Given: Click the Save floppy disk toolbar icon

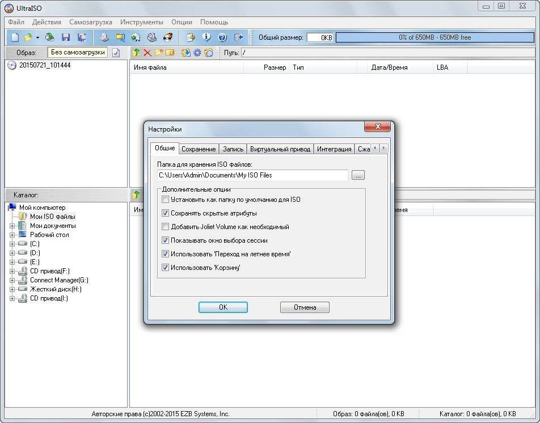Looking at the screenshot, I should tap(66, 37).
